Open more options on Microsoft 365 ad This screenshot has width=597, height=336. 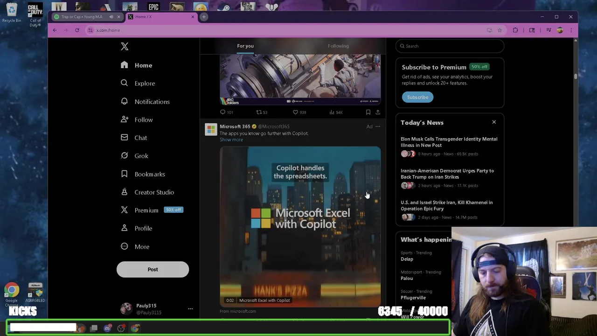(378, 126)
